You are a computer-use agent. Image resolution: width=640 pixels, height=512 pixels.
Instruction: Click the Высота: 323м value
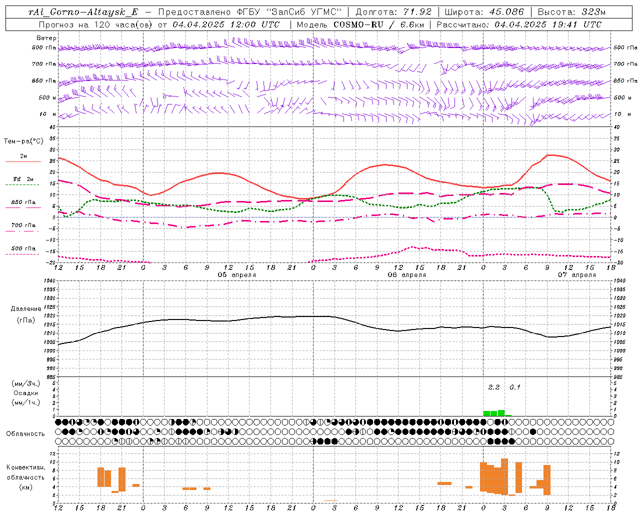(571, 12)
